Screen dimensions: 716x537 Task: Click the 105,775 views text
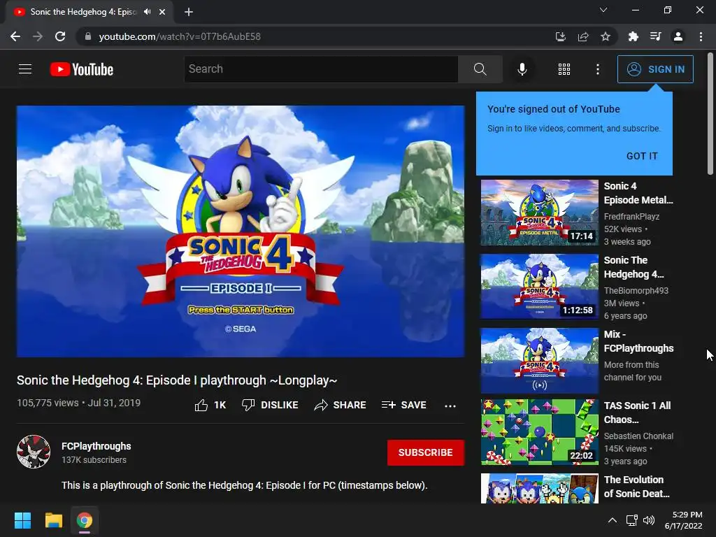[x=48, y=403]
